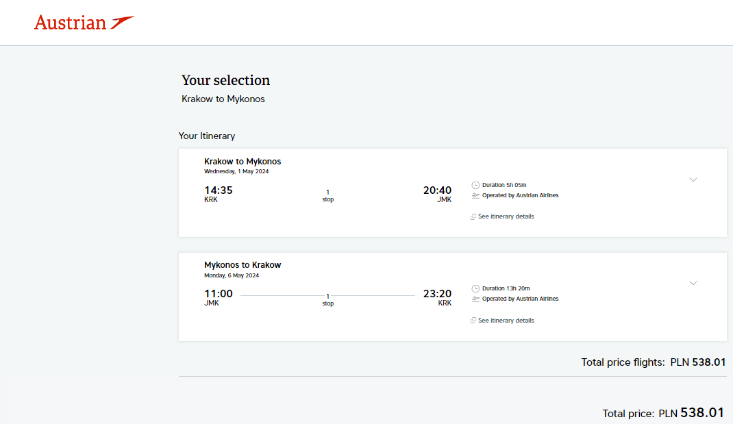The width and height of the screenshot is (733, 424).
Task: Click the plane icon on the return flight
Action: pos(475,299)
